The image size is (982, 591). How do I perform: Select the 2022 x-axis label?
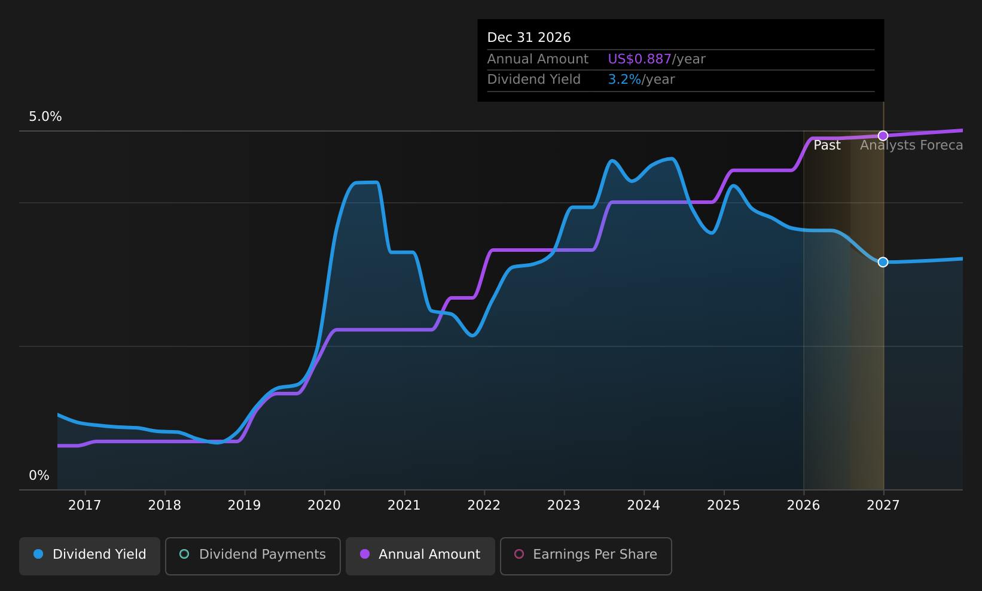pyautogui.click(x=484, y=505)
